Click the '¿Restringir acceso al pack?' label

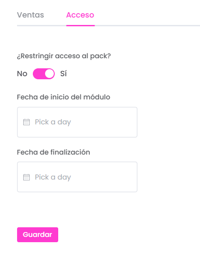pos(64,56)
